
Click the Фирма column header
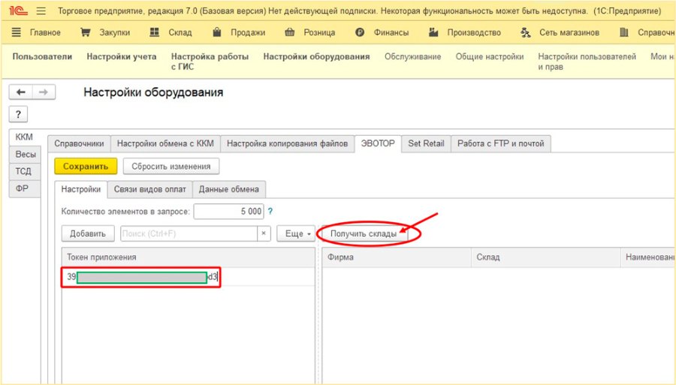click(397, 257)
